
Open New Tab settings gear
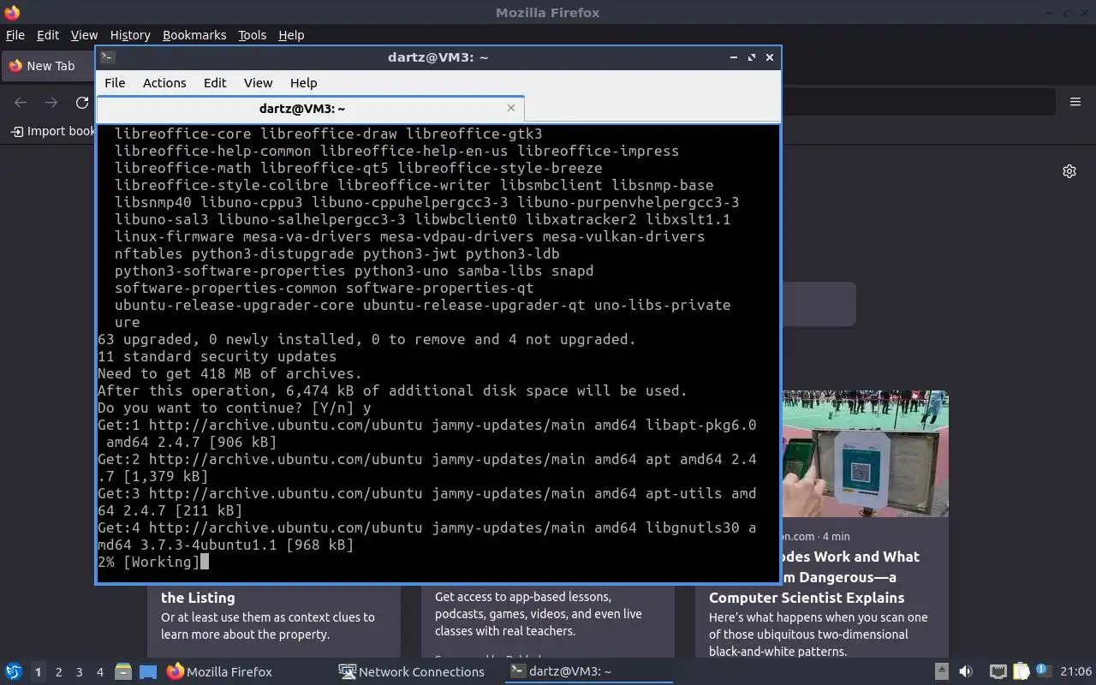1069,171
